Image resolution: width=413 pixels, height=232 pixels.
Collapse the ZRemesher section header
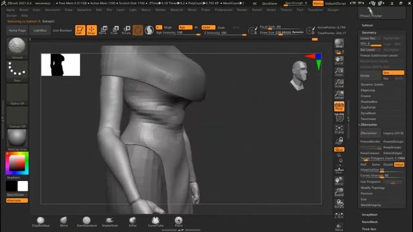[x=368, y=124]
